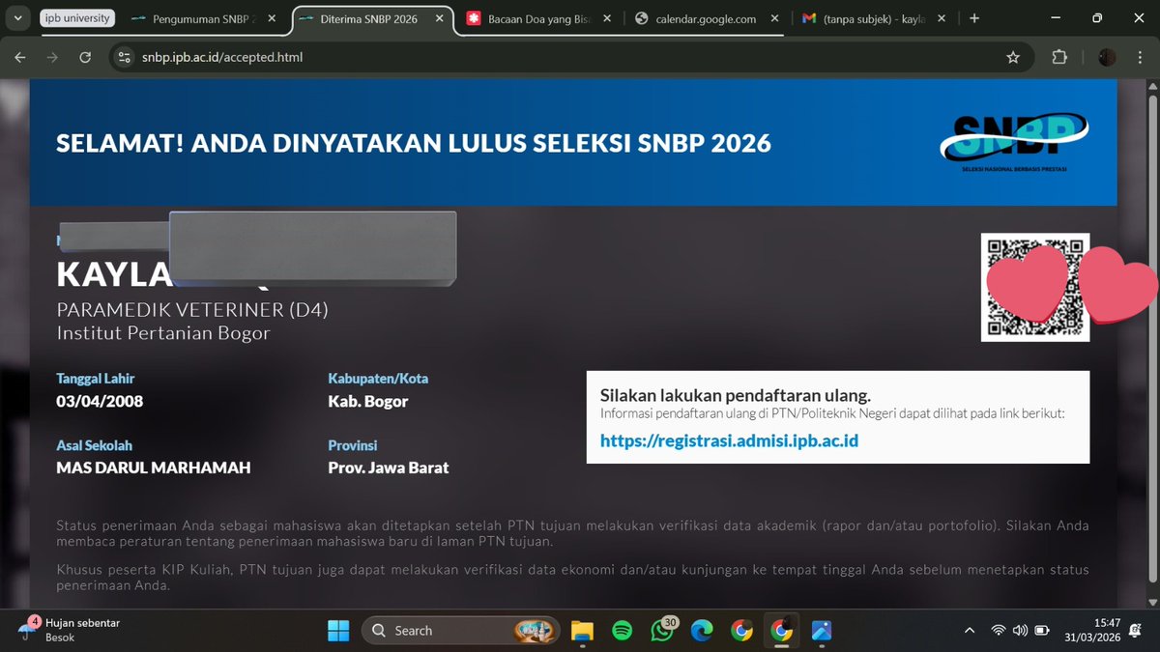
Task: Switch to the calendar.google.com tab
Action: [706, 18]
